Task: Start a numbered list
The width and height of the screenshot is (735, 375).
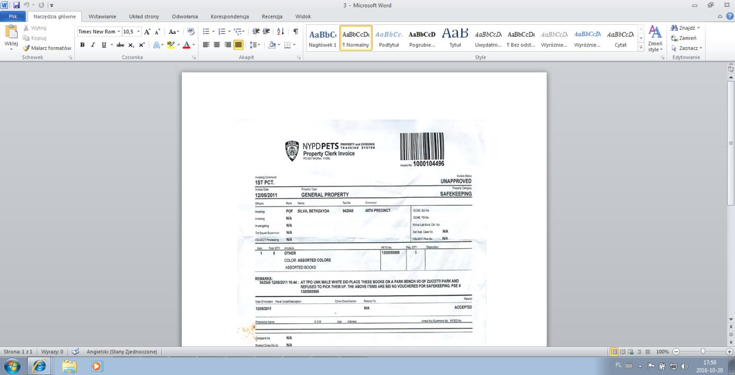Action: (x=223, y=31)
